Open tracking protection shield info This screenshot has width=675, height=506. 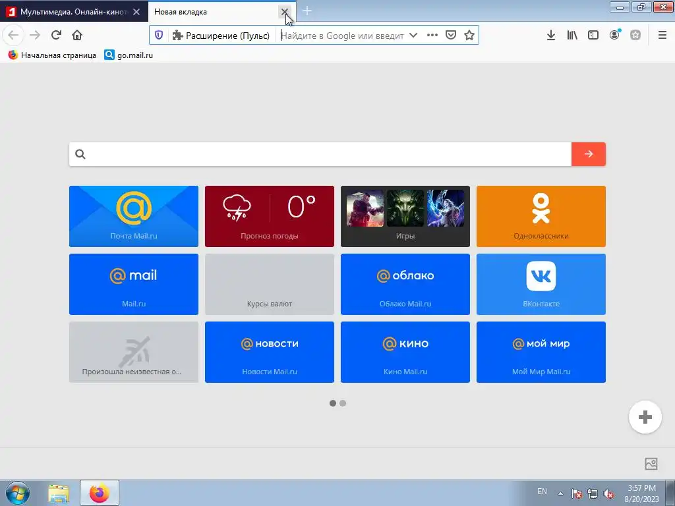pos(159,36)
